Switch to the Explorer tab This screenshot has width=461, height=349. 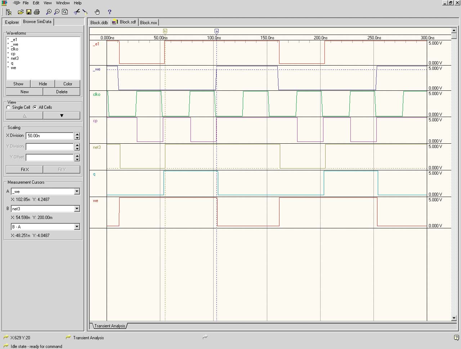[12, 22]
